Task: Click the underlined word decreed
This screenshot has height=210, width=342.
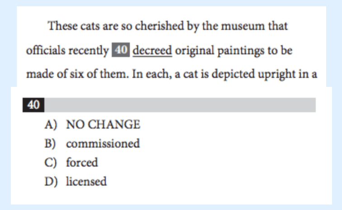Action: 152,50
